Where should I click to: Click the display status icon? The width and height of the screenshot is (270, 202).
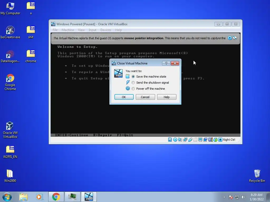coord(200,140)
